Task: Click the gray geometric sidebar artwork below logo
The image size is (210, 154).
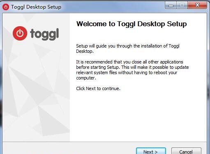Action: click(36, 93)
